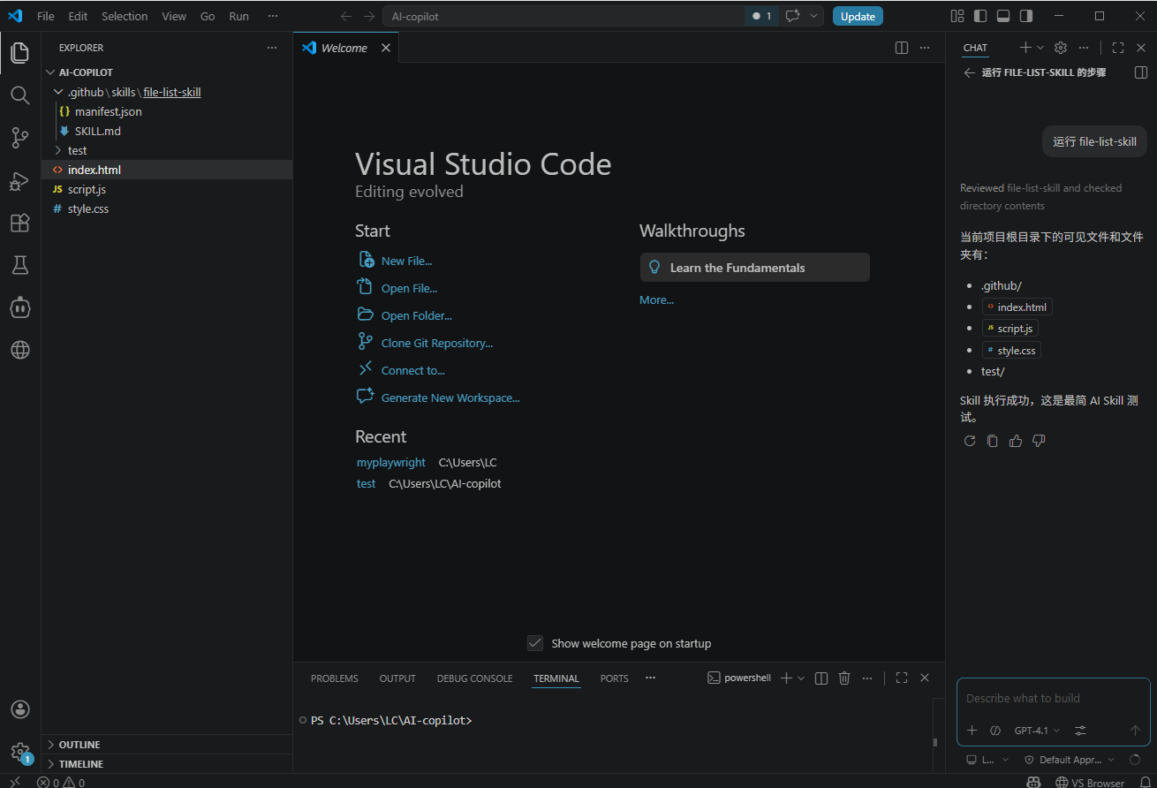Open the Selection menu

[x=125, y=16]
